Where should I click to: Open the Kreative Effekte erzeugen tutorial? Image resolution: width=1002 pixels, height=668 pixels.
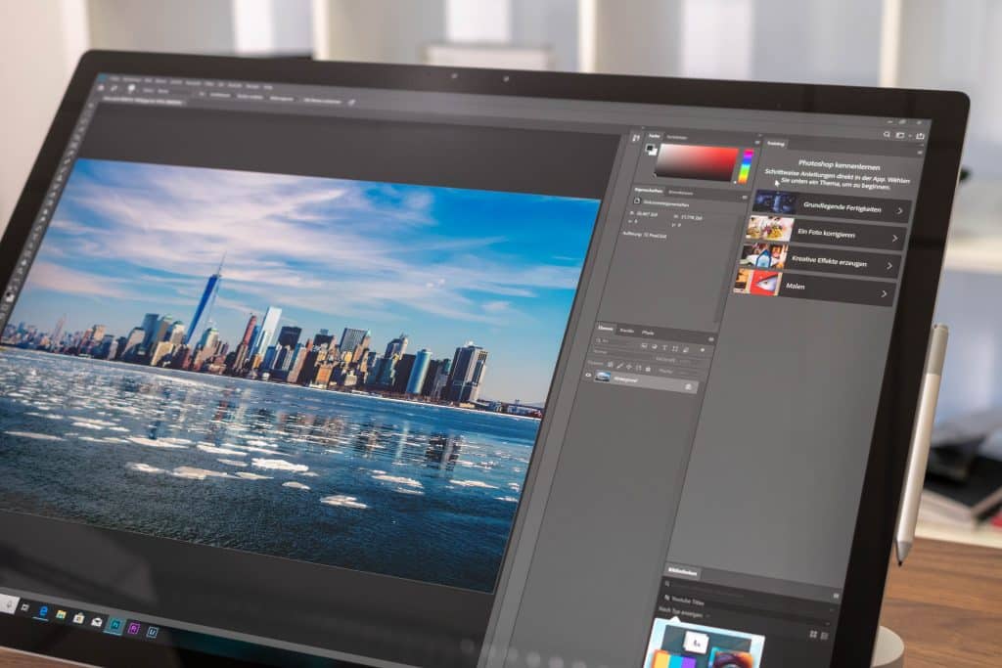coord(889,263)
